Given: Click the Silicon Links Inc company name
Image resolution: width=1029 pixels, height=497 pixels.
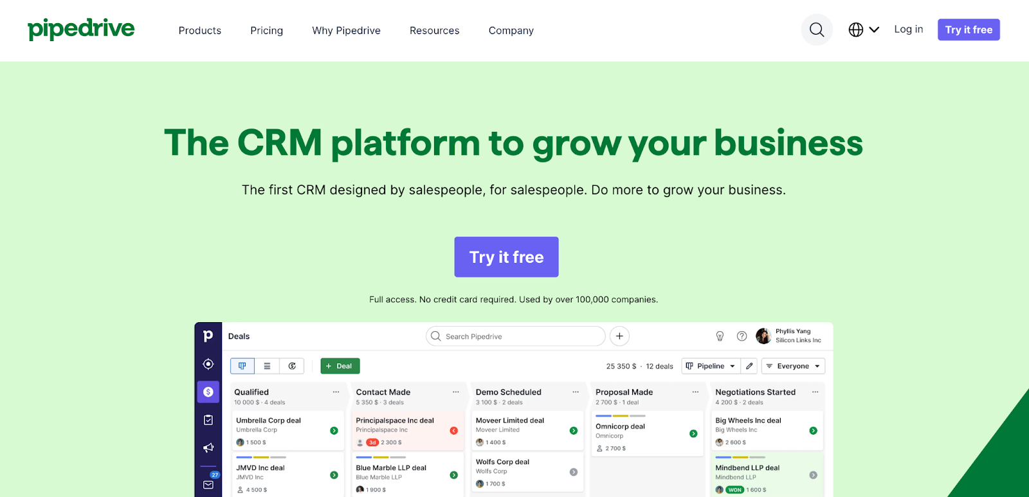Looking at the screenshot, I should [x=798, y=340].
